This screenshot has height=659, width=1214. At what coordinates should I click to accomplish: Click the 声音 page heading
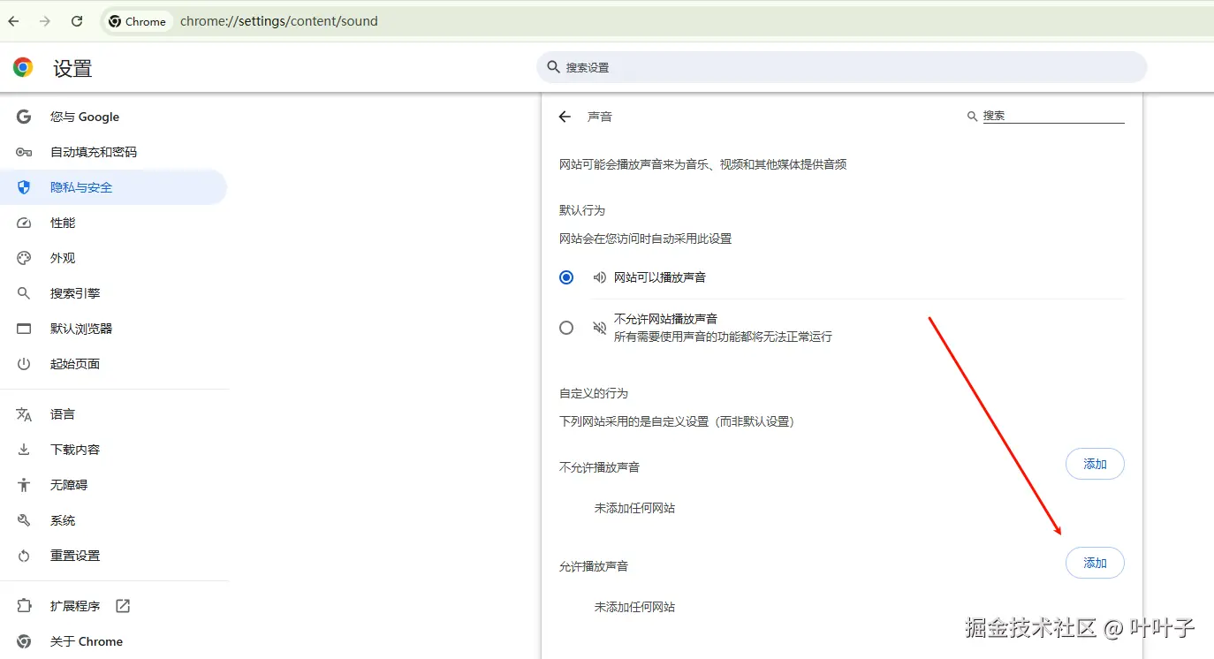600,117
